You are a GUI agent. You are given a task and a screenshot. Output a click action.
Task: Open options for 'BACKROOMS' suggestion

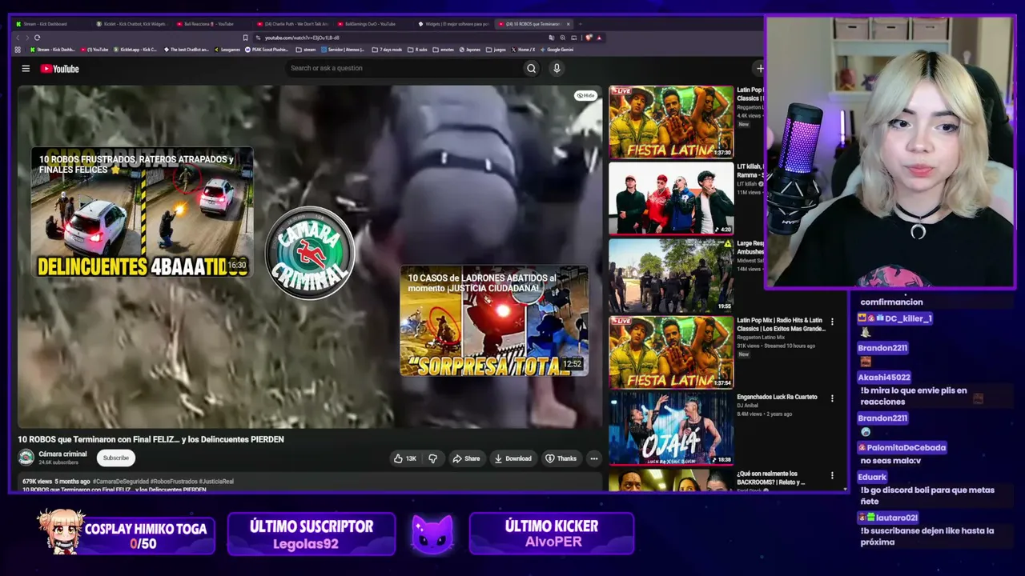832,475
